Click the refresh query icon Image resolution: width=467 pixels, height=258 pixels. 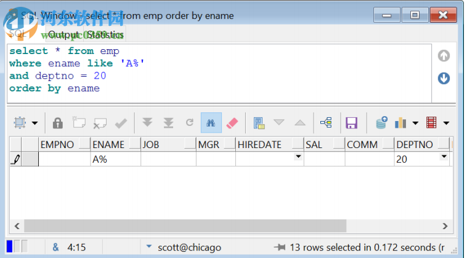(x=190, y=122)
